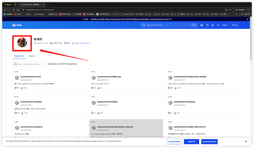The image size is (254, 148).
Task: Click the browser home icon
Action: click(x=18, y=10)
